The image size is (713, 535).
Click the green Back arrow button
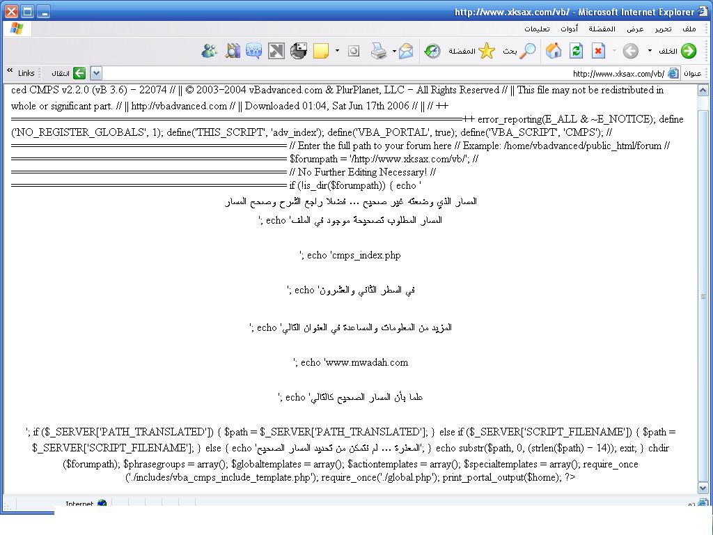pyautogui.click(x=688, y=51)
